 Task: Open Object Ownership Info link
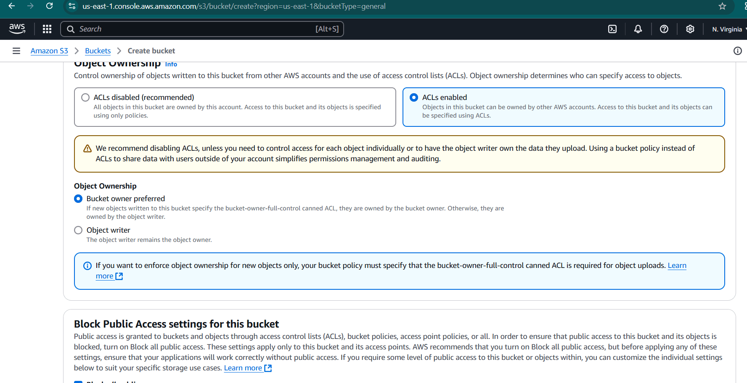(171, 64)
